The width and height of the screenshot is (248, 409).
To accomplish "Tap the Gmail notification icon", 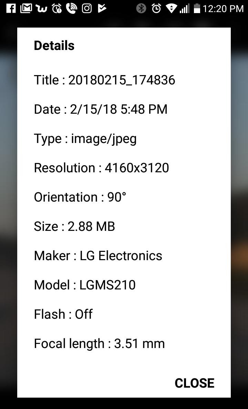I will tap(26, 8).
